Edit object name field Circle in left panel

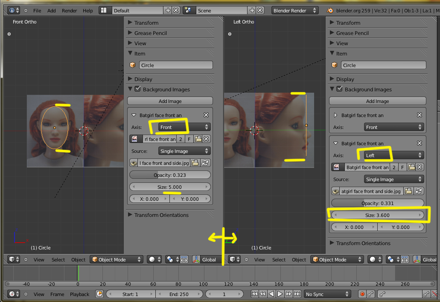(176, 65)
